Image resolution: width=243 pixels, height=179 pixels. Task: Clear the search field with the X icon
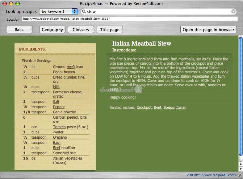point(233,11)
